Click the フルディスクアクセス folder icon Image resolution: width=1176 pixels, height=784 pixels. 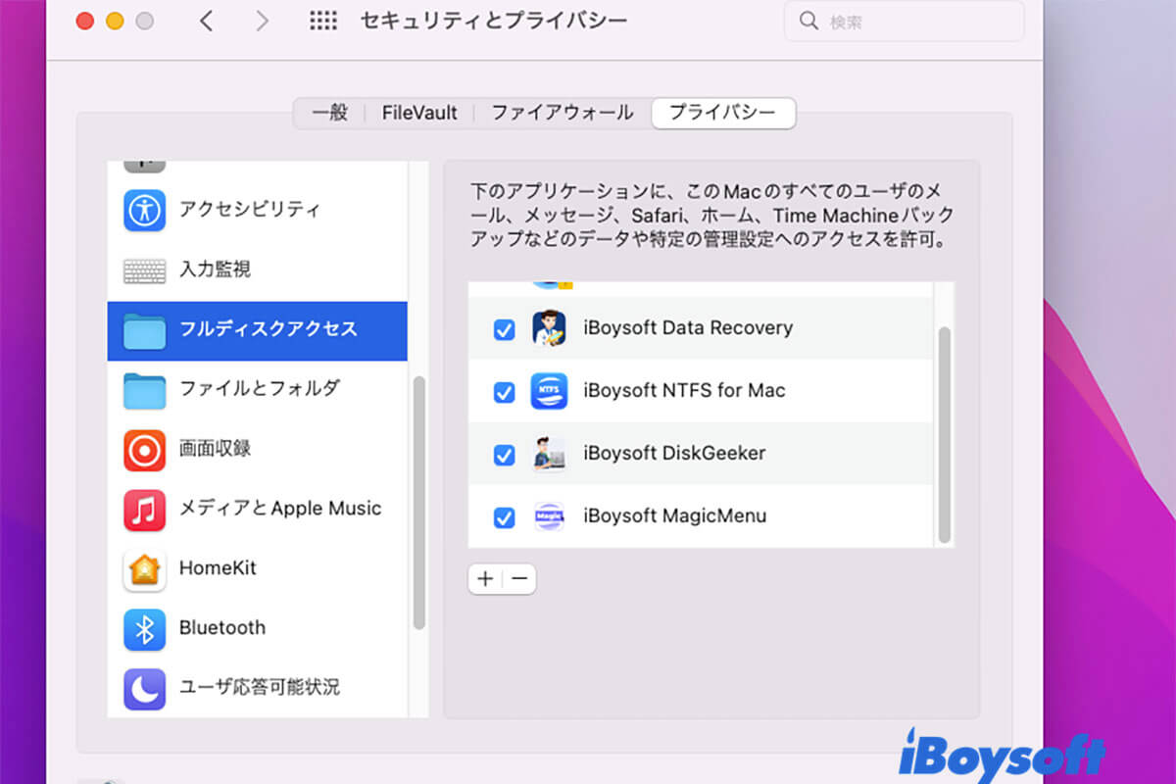(x=144, y=331)
